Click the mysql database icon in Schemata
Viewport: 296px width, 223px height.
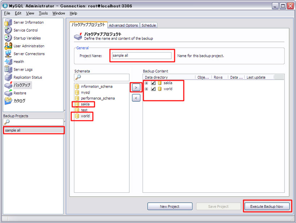coord(77,92)
